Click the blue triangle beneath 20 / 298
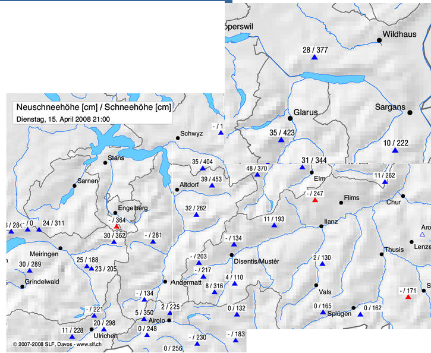The width and height of the screenshot is (431, 353). (x=103, y=329)
